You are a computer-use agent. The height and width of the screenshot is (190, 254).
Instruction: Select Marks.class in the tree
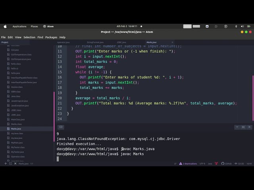click(16, 124)
